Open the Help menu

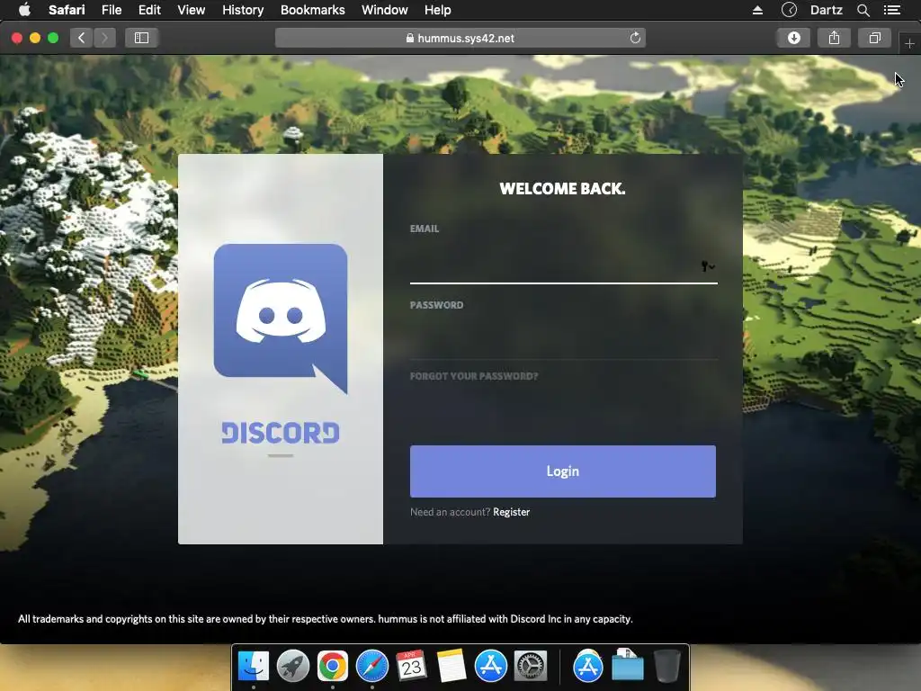[438, 10]
